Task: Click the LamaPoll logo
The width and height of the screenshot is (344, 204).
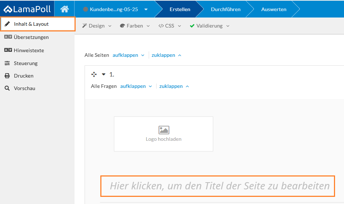Action: (27, 9)
